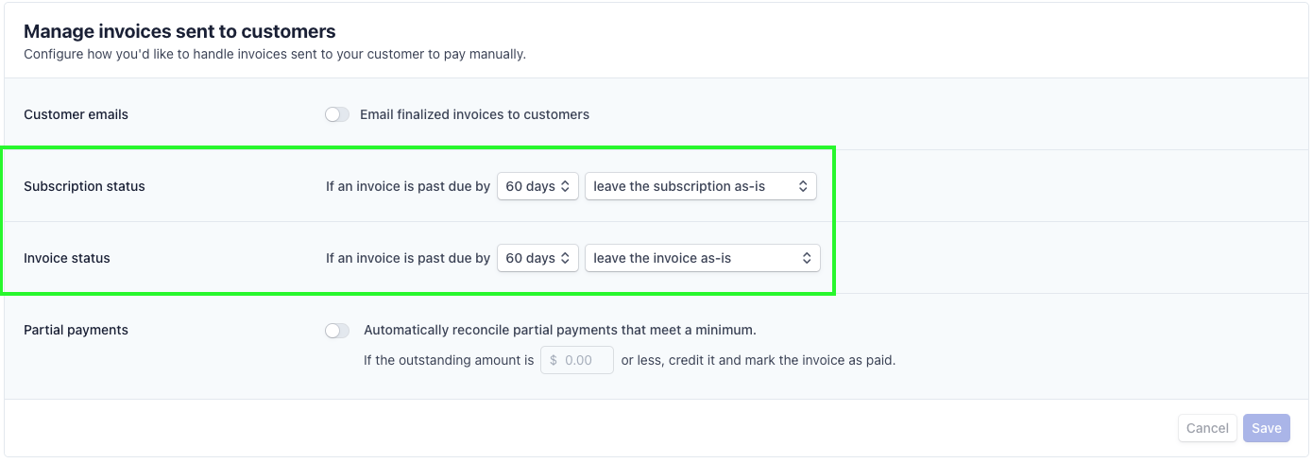
Task: Enable the Email finalized invoices toggle
Action: 337,114
